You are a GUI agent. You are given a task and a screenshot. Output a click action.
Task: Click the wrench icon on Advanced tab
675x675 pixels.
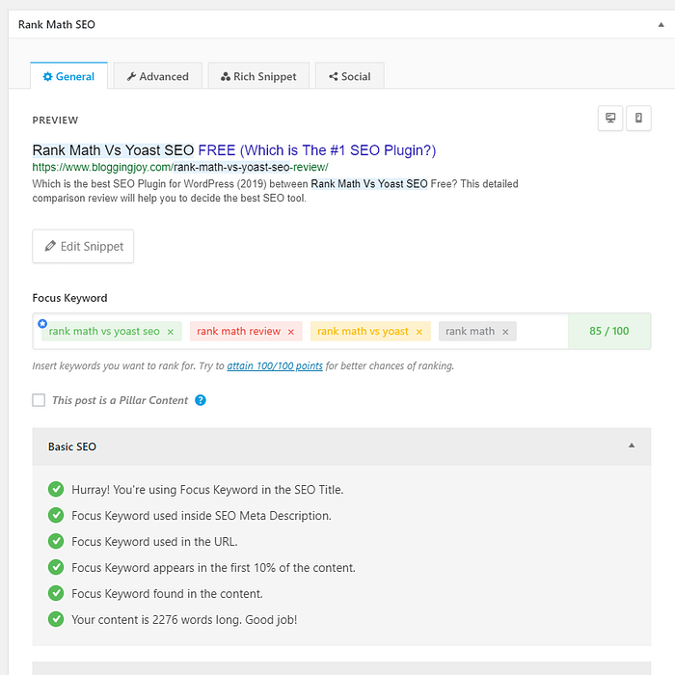(131, 76)
